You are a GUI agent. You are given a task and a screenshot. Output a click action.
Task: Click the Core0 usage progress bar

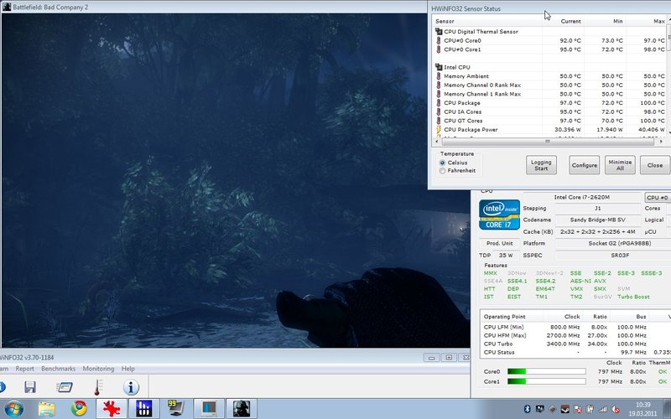click(547, 371)
